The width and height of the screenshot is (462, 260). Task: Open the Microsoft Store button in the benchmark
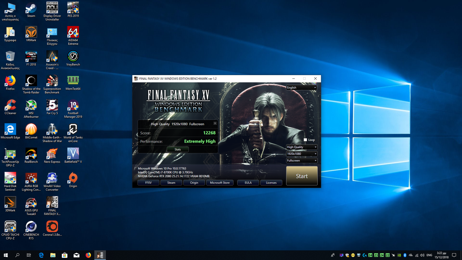point(220,183)
